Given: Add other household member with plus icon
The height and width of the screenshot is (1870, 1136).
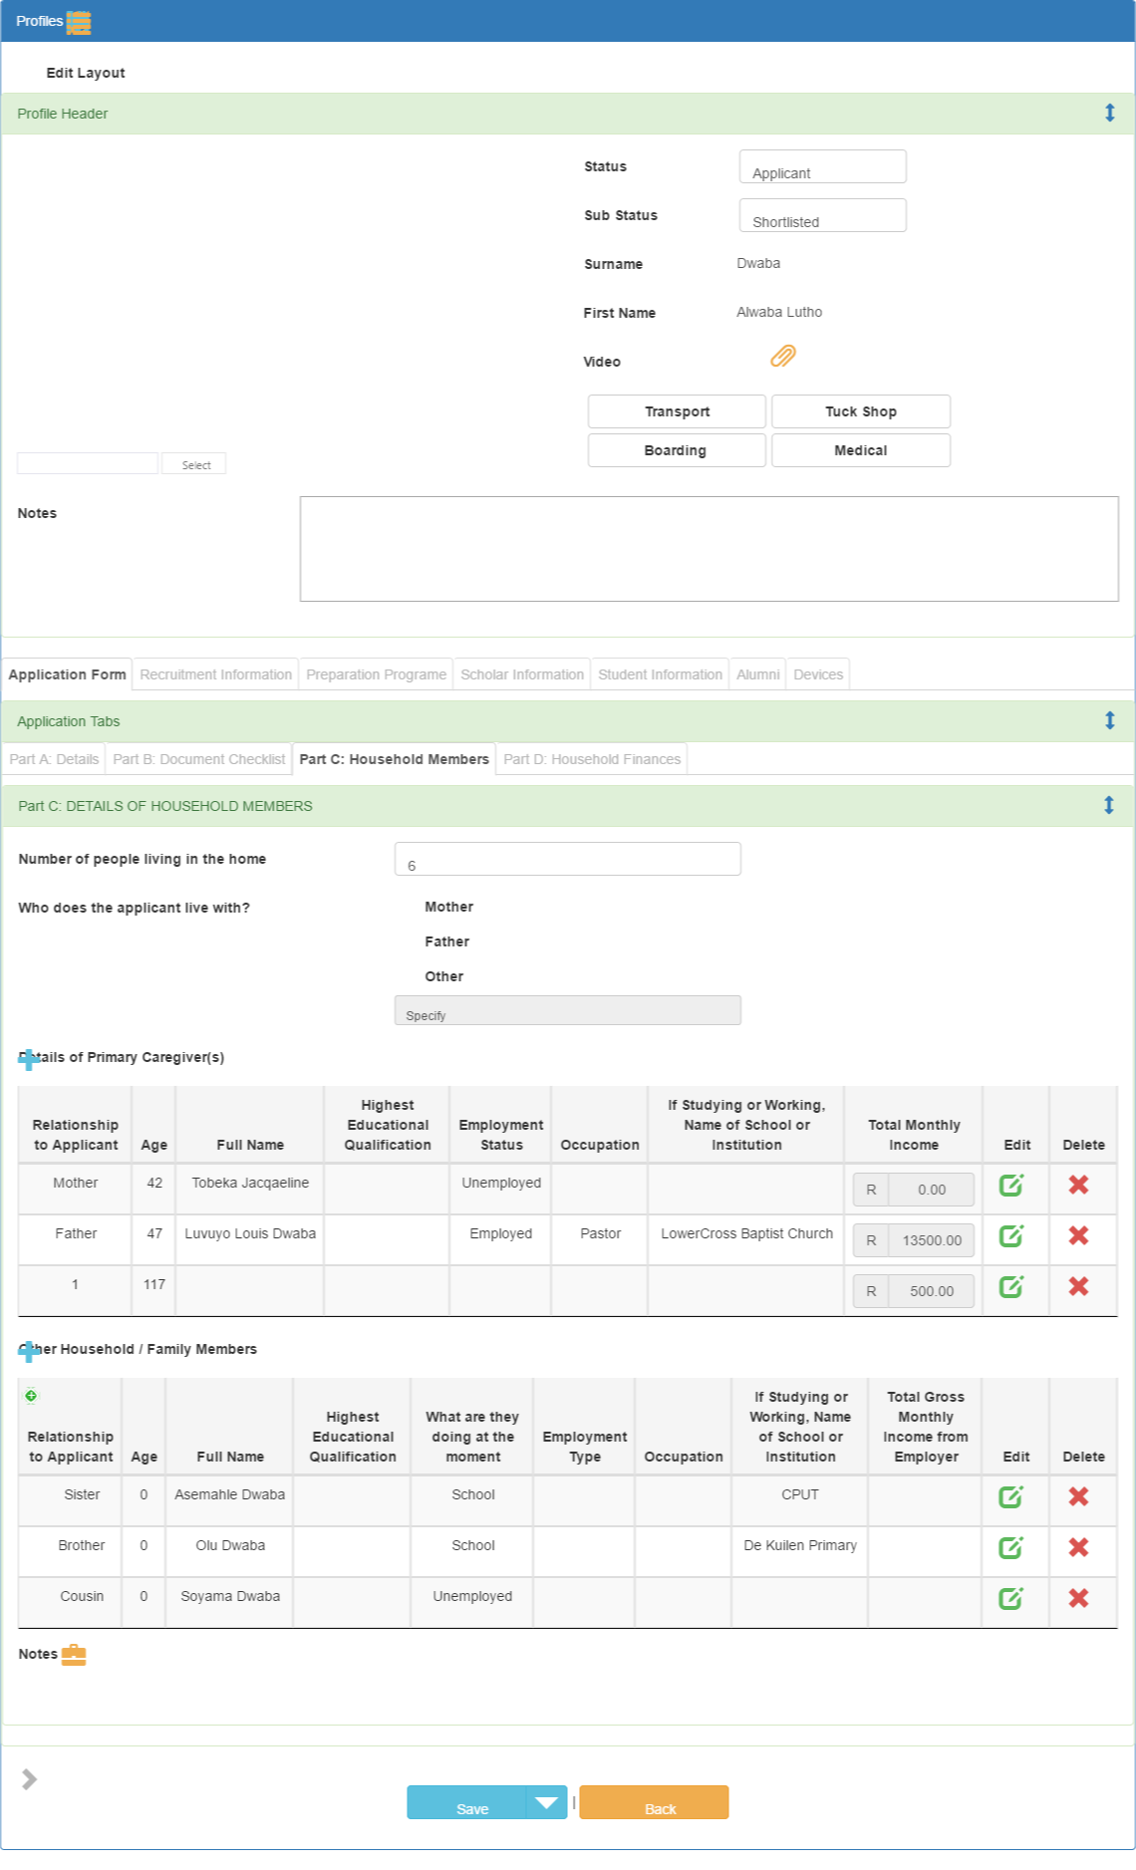Looking at the screenshot, I should coord(29,1351).
